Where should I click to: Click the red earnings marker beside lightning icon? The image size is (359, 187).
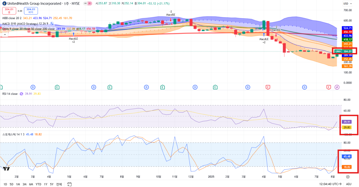click(329, 87)
